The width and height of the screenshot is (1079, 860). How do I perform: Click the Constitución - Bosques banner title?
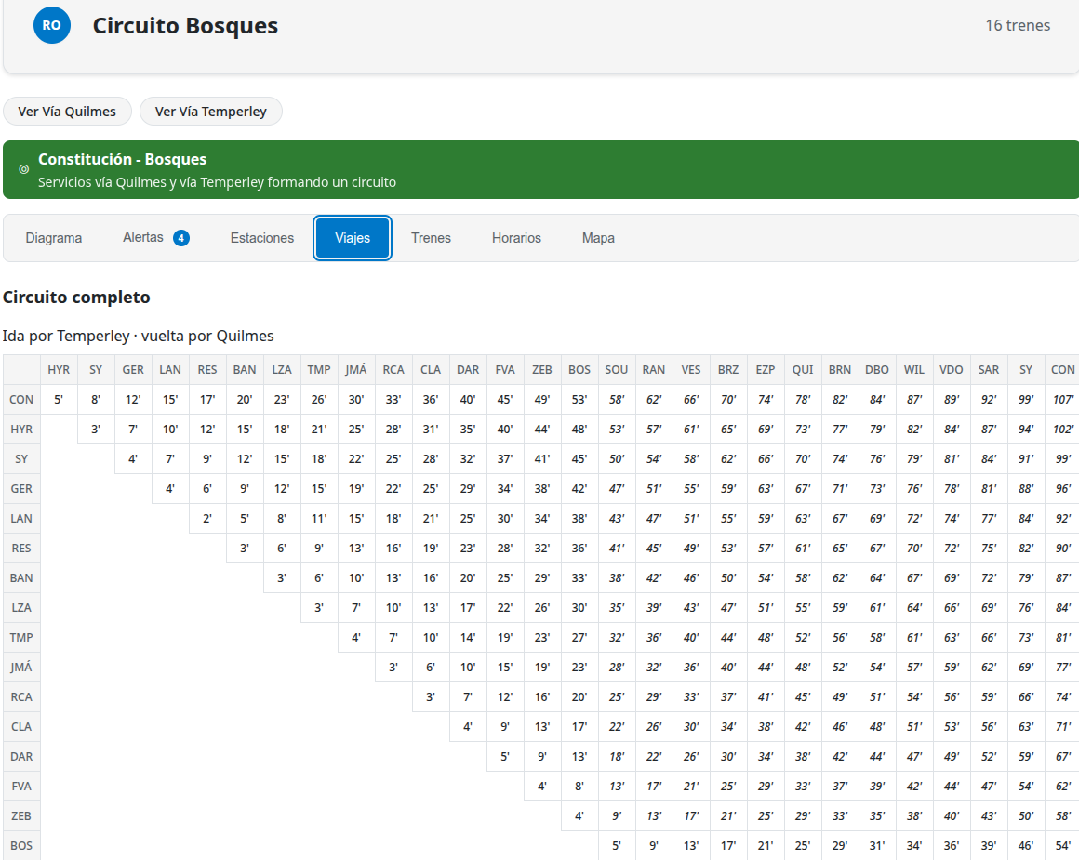point(123,159)
